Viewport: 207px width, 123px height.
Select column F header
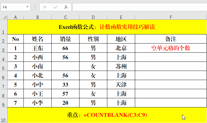tap(171, 17)
